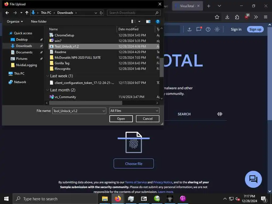Go back in File Upload dialog

(x=7, y=13)
